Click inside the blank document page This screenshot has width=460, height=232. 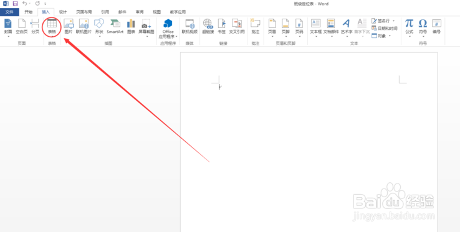309,142
